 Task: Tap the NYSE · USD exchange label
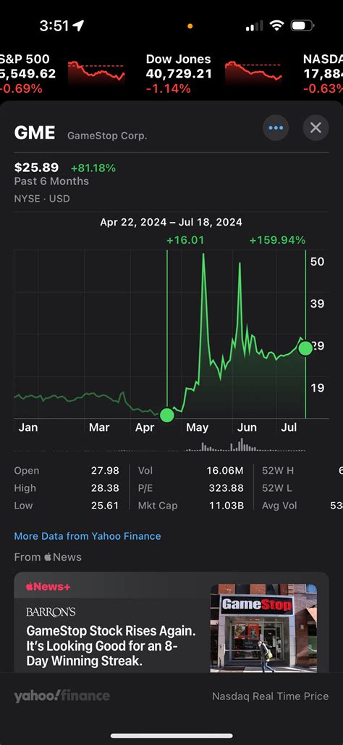tap(42, 199)
